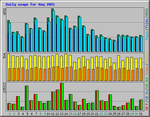The height and width of the screenshot is (117, 150).
Task: Click day 14 on the x-axis
Action: point(66,114)
